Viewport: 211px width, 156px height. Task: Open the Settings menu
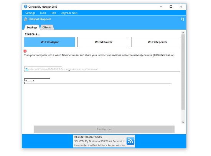point(30,13)
